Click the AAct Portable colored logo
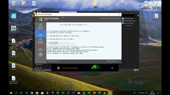Viewport: 170px width, 95px height. click(x=41, y=19)
